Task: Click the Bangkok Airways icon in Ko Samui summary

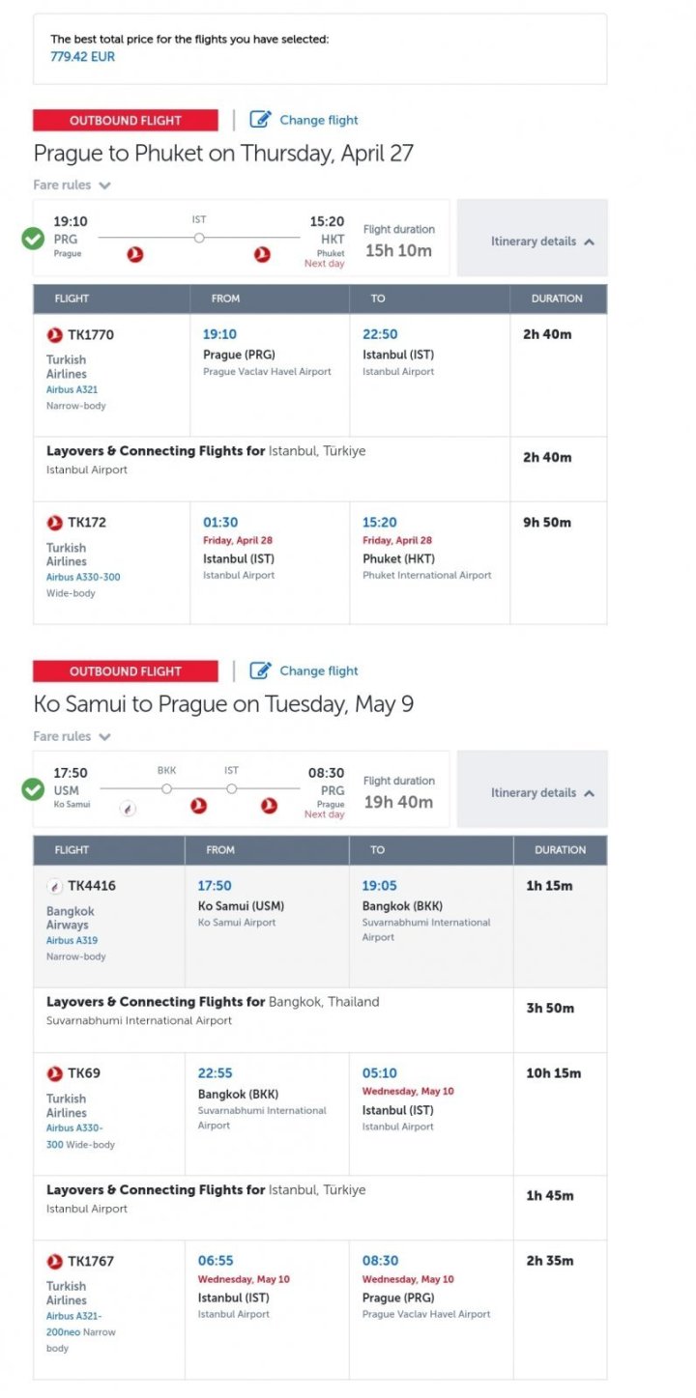Action: (129, 809)
